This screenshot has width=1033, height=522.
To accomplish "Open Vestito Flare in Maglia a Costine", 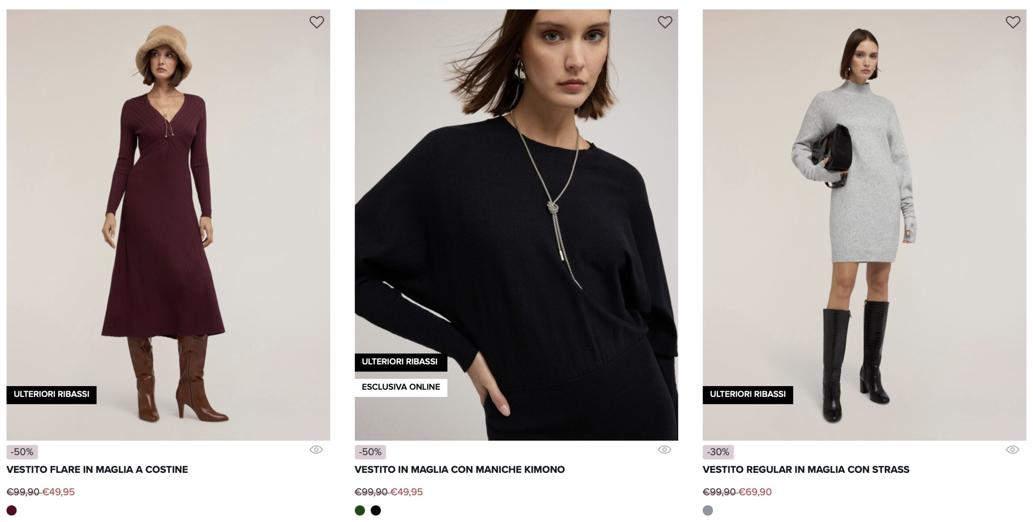I will click(97, 470).
